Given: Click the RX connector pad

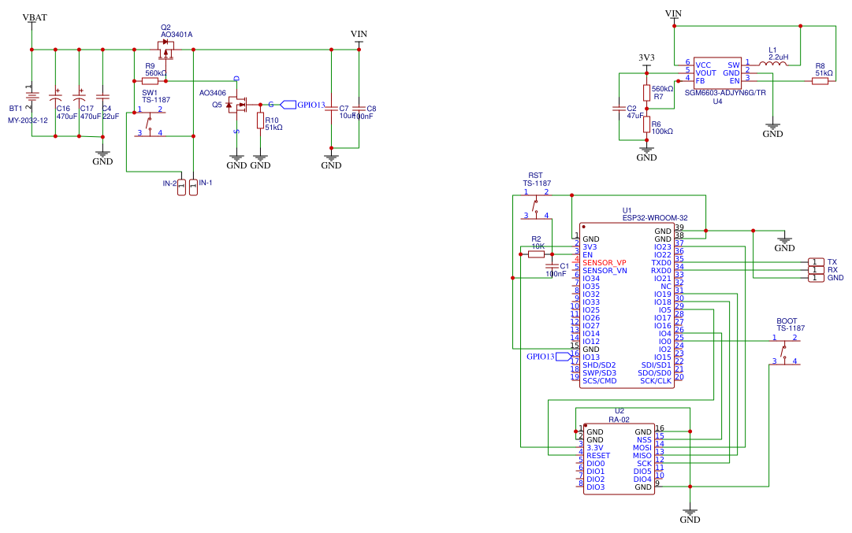Looking at the screenshot, I should 815,270.
